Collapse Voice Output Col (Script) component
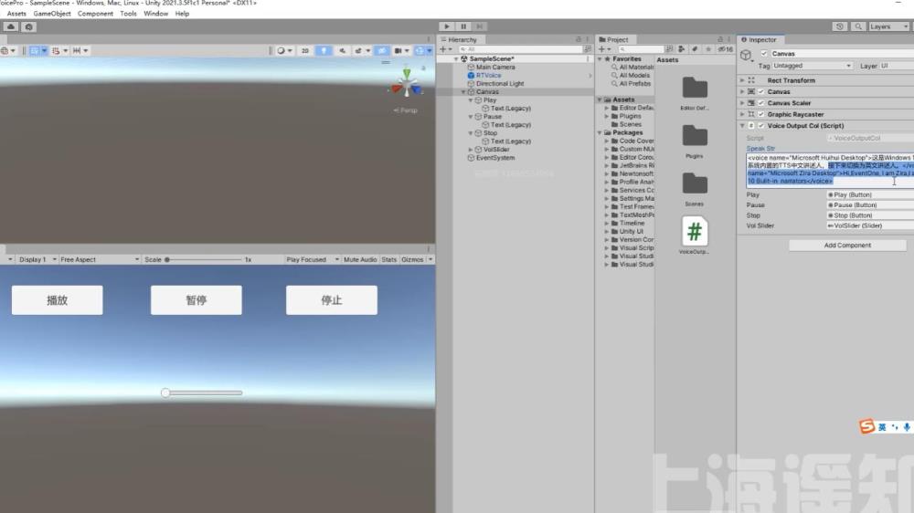Image resolution: width=914 pixels, height=513 pixels. 742,126
